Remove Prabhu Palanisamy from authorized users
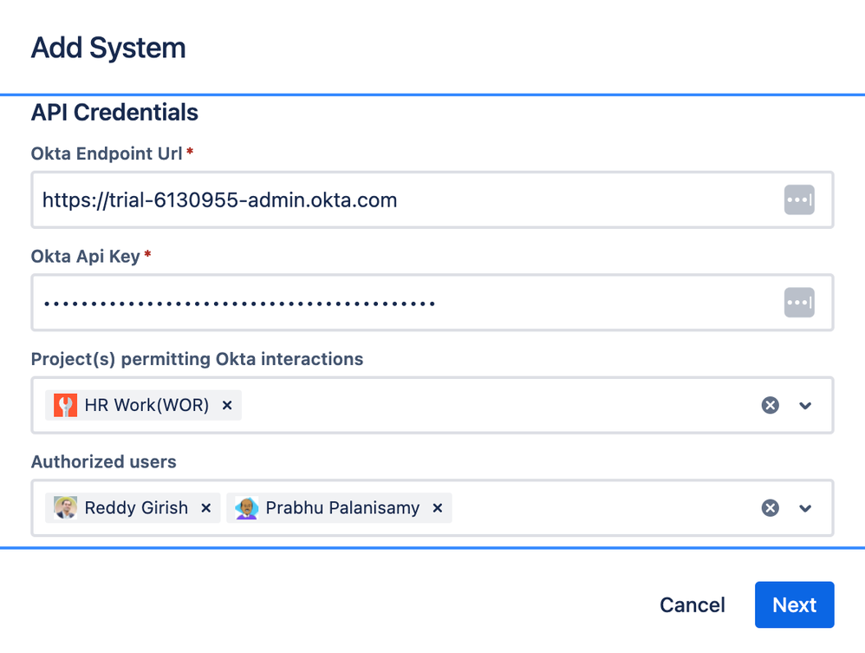 click(x=438, y=508)
